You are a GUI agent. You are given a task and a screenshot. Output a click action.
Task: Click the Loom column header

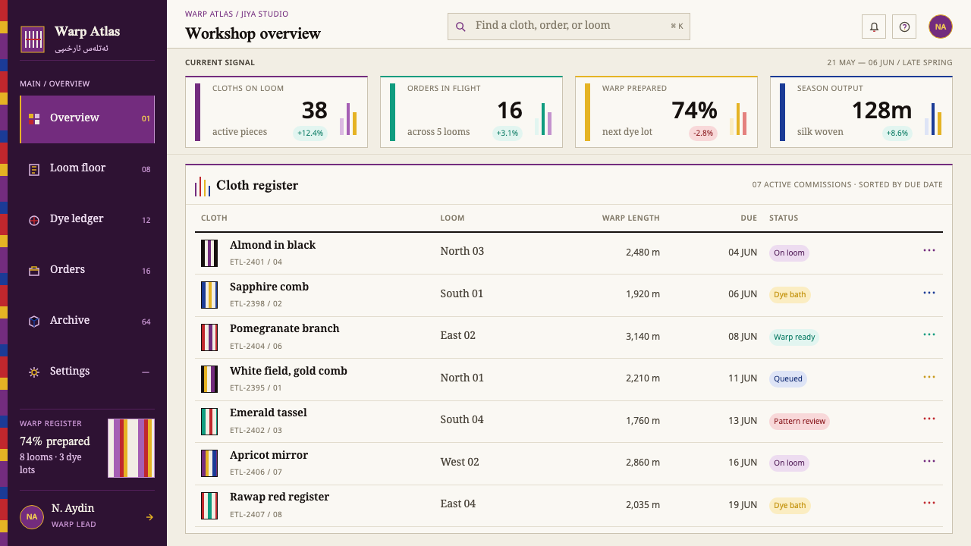click(x=452, y=218)
